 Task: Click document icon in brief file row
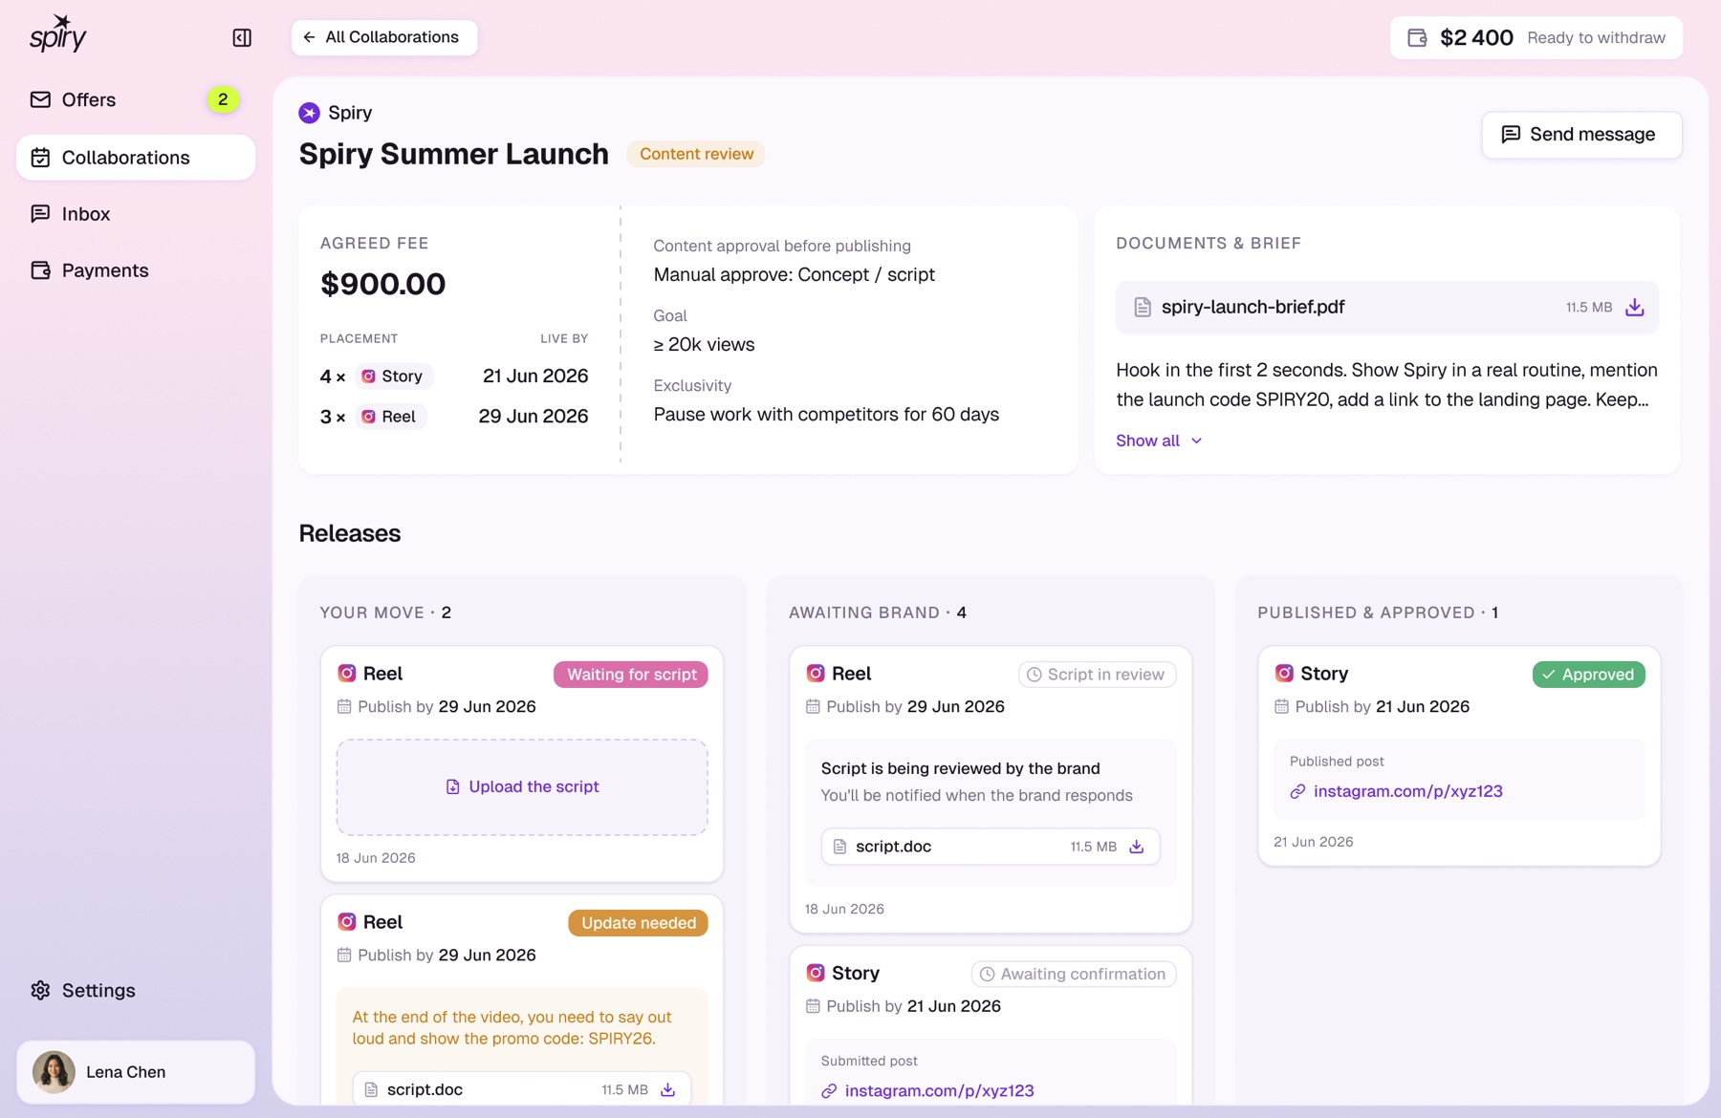click(x=1143, y=308)
